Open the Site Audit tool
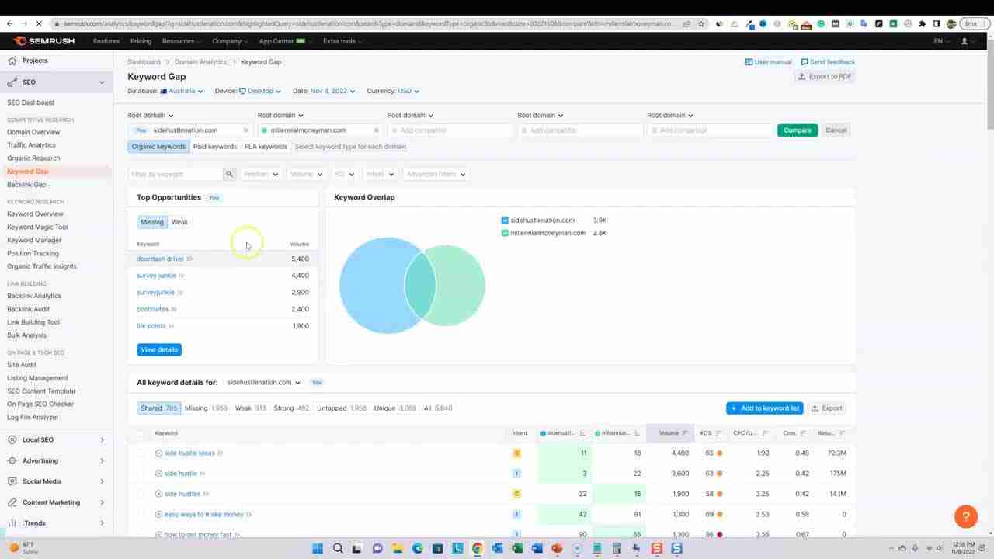 pos(21,364)
